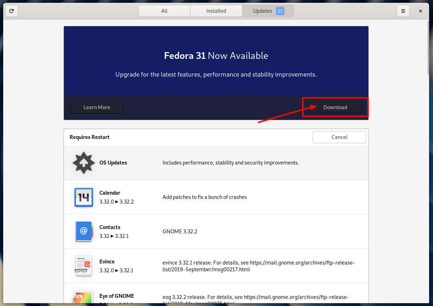Click the eog 3.32.2 release description
This screenshot has width=433, height=306.
tap(256, 300)
